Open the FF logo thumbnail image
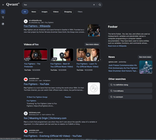156x140 pixels. (x=94, y=88)
